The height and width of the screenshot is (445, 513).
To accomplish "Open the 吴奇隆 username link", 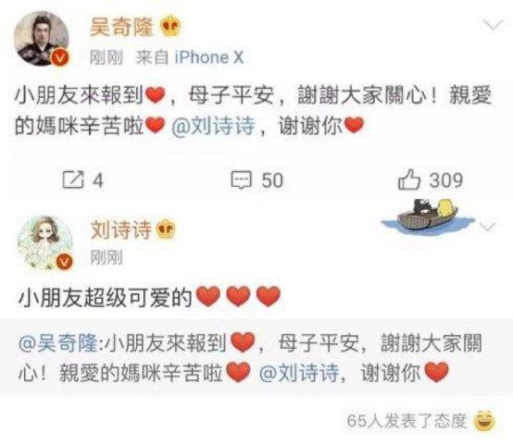I will 121,27.
